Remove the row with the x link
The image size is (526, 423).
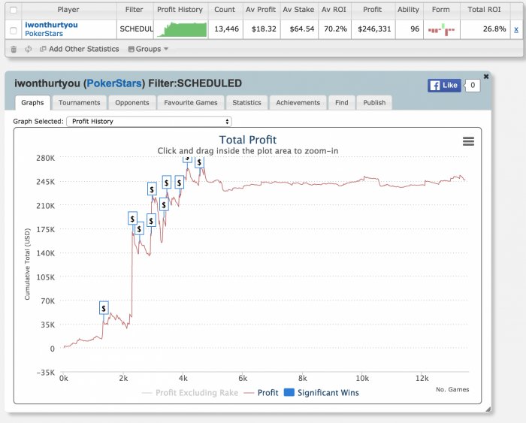(x=516, y=29)
